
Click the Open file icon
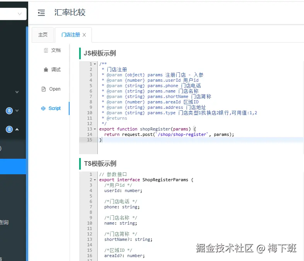44,89
